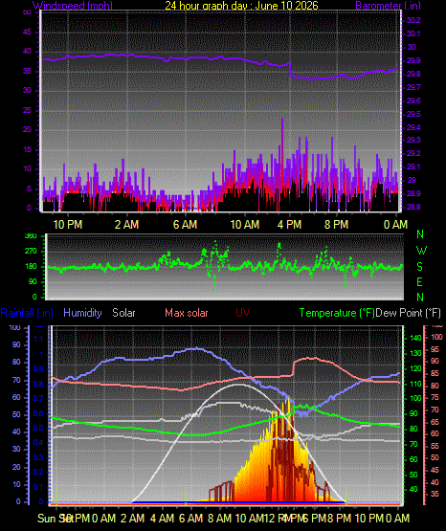This screenshot has width=446, height=531.
Task: Click the "29.8" barometer scale value
Action: tap(413, 74)
